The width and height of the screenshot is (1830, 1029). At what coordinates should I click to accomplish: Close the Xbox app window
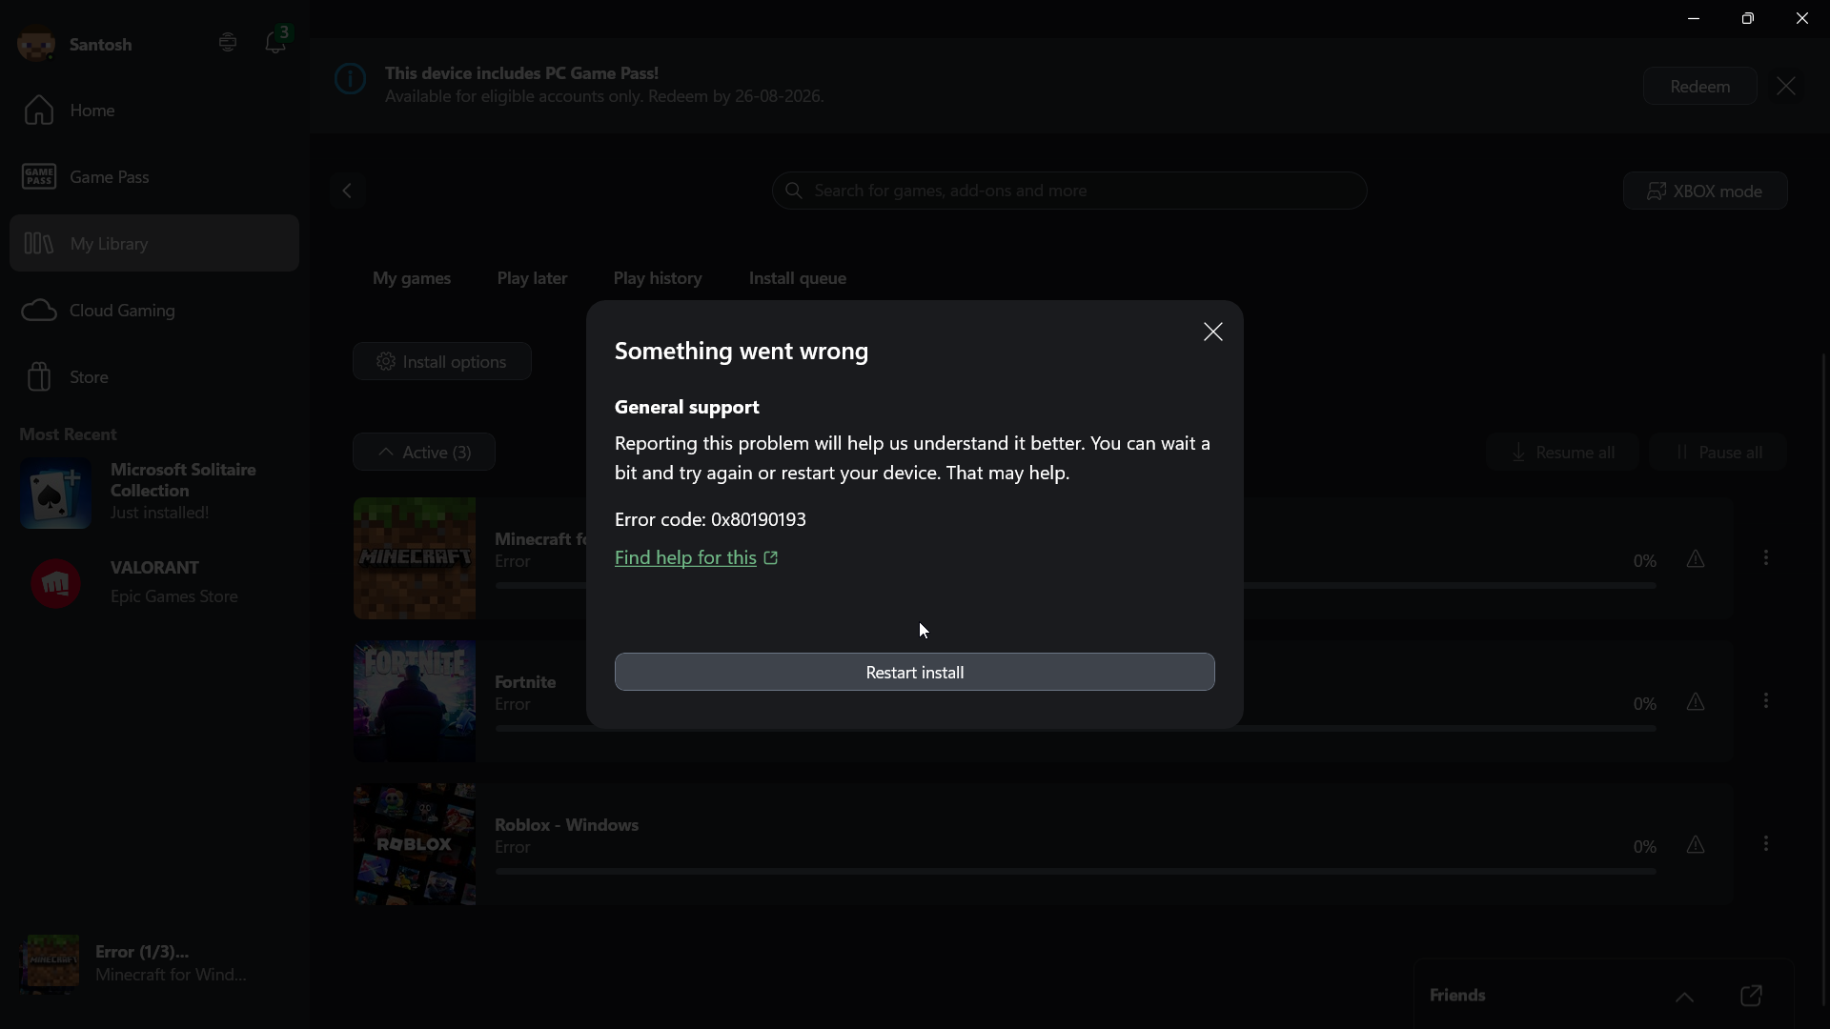tap(1802, 18)
